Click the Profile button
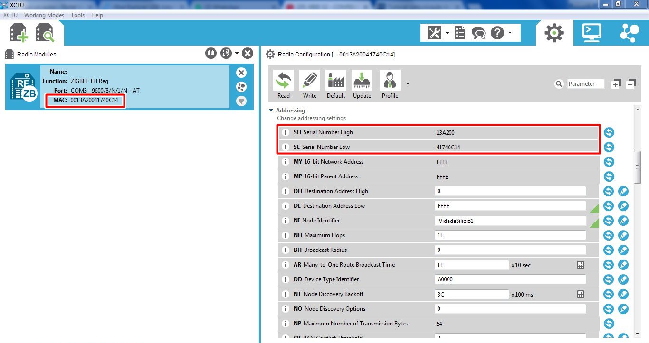This screenshot has width=649, height=343. pos(390,85)
